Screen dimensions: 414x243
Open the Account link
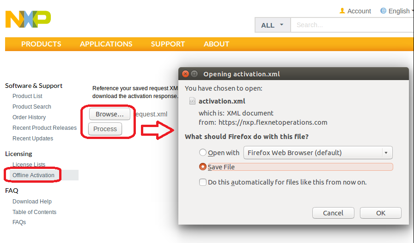359,11
